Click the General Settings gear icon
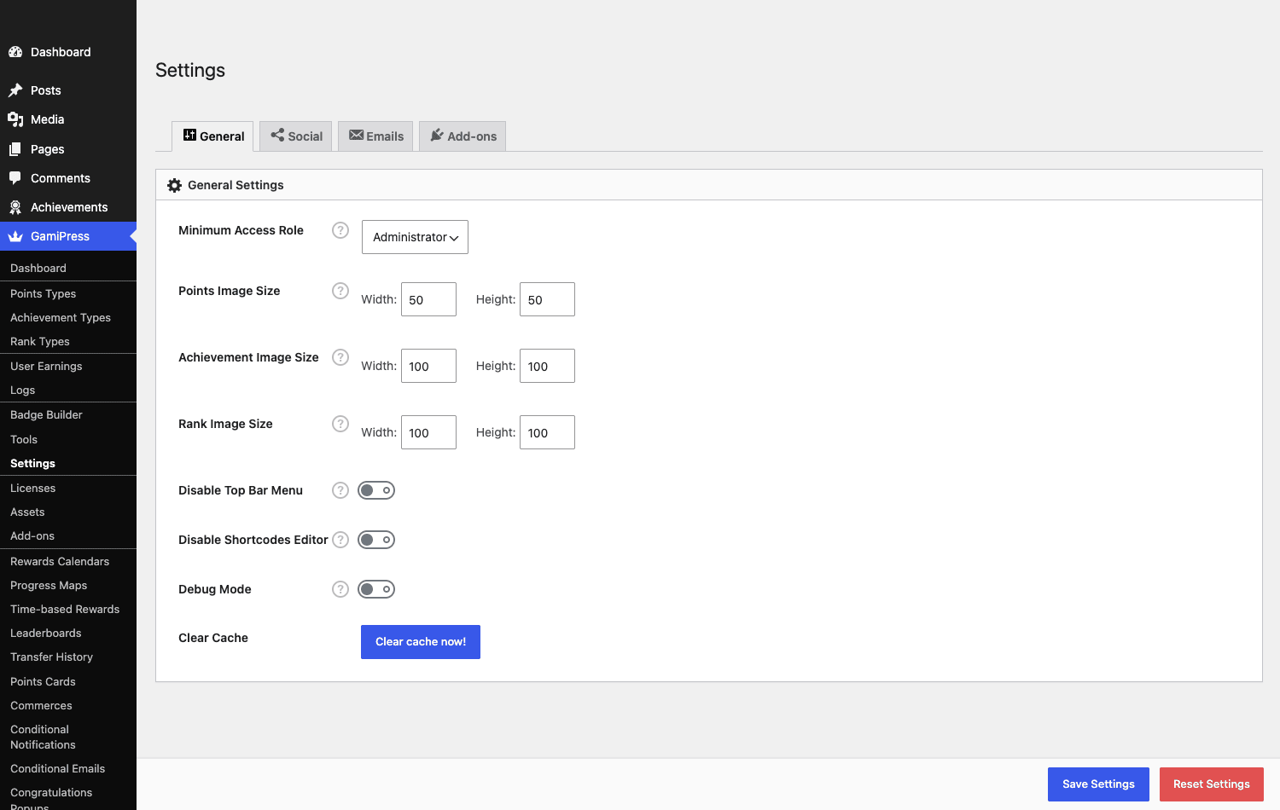This screenshot has width=1280, height=810. 175,185
